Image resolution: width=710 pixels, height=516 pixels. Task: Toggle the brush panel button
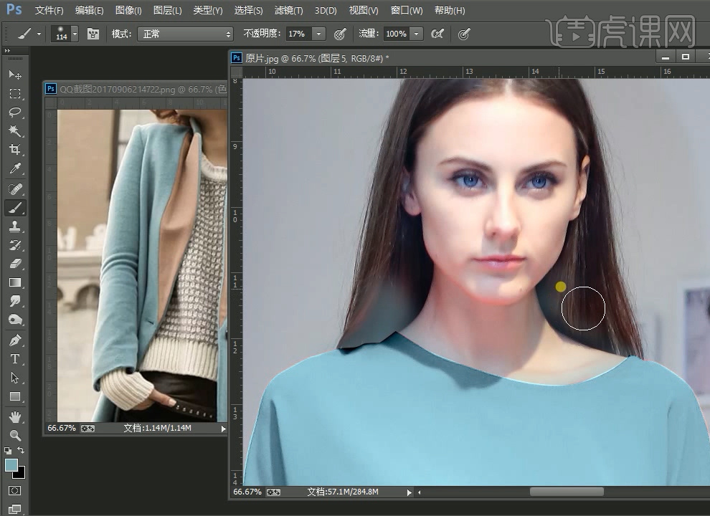pos(93,34)
